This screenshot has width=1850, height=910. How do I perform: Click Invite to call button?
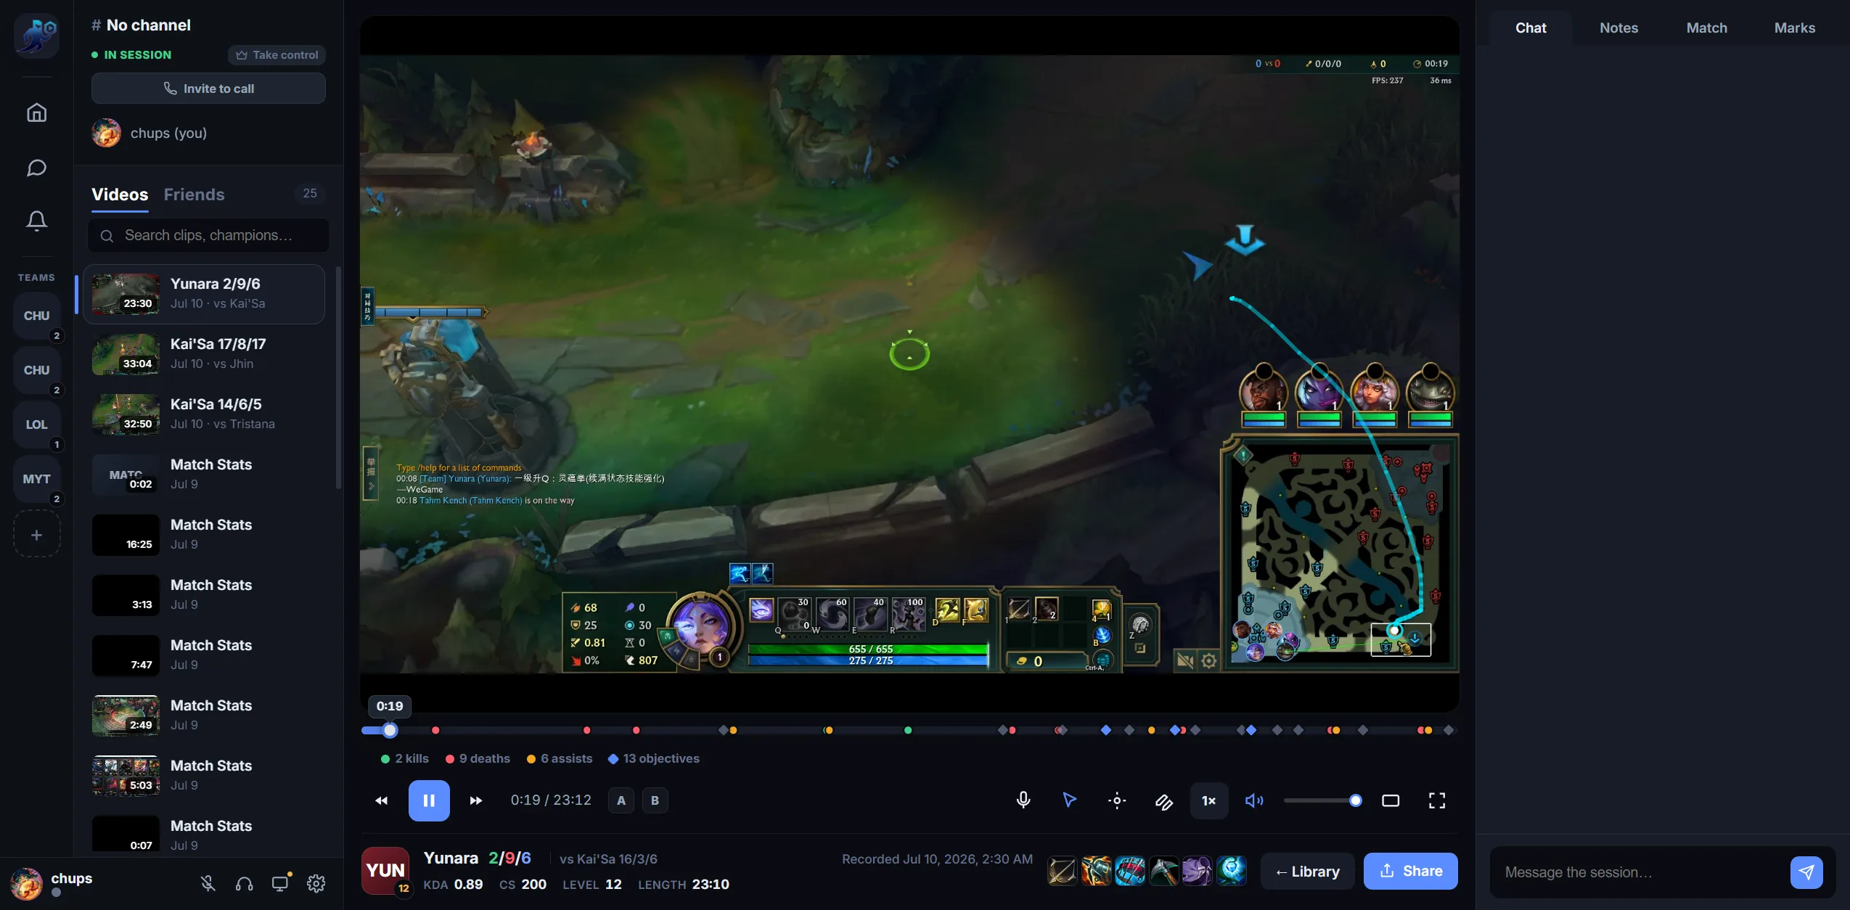tap(208, 89)
